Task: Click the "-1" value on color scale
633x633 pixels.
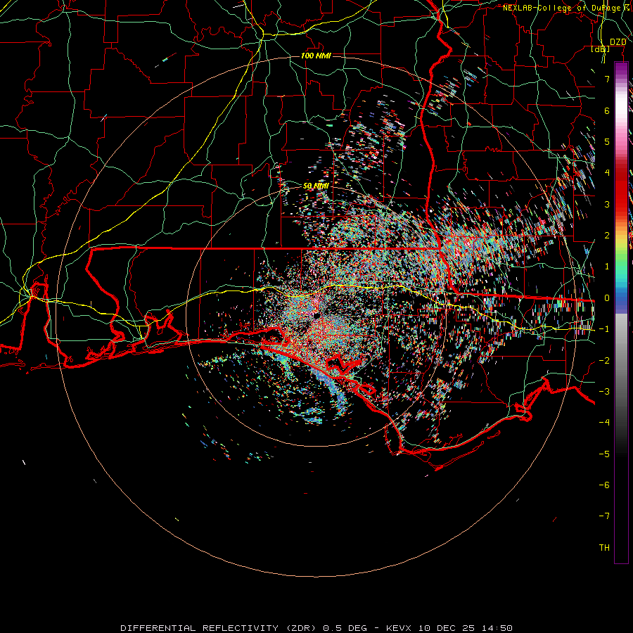Action: pos(604,329)
